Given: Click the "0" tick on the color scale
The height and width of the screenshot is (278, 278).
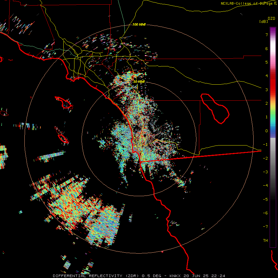Looking at the screenshot, I should tap(267, 131).
